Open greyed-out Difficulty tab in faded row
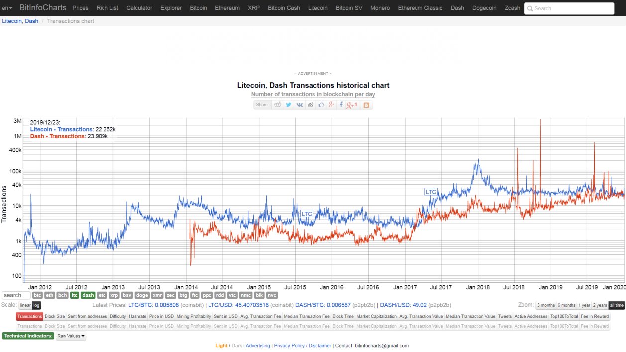 pyautogui.click(x=118, y=326)
